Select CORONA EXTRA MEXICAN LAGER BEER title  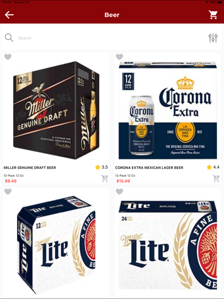point(149,168)
